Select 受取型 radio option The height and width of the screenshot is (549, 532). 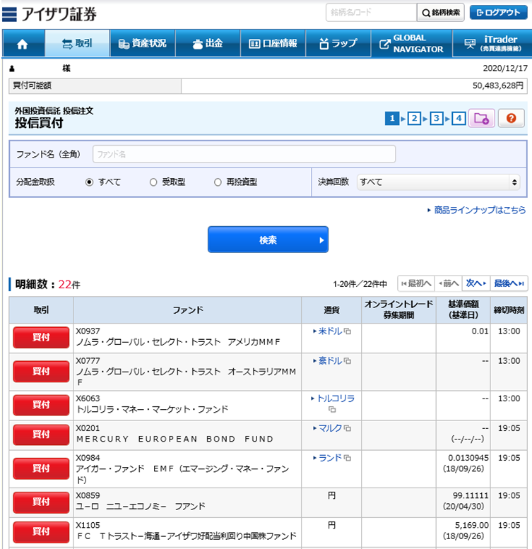point(153,182)
